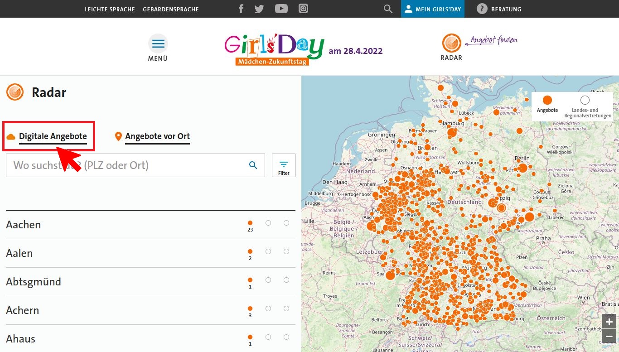
Task: Click the small Radar icon beside heading
Action: (15, 92)
